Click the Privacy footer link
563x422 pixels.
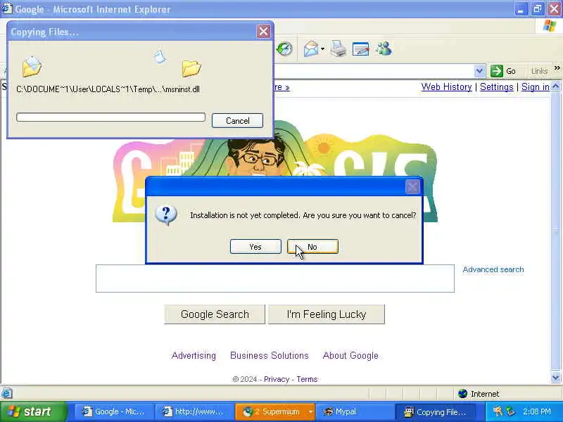[277, 379]
